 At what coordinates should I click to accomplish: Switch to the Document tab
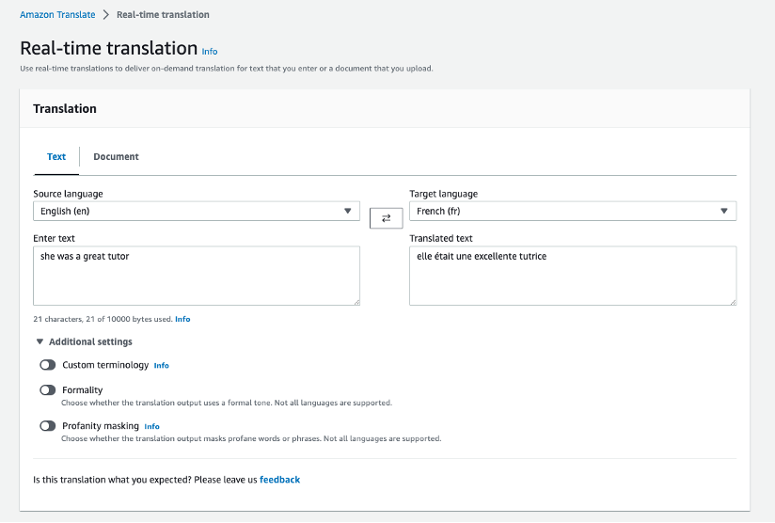(116, 157)
